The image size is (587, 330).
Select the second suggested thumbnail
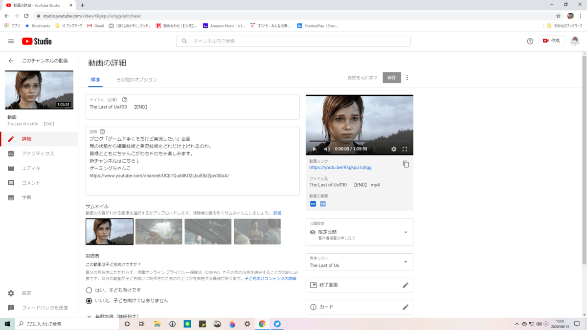159,231
